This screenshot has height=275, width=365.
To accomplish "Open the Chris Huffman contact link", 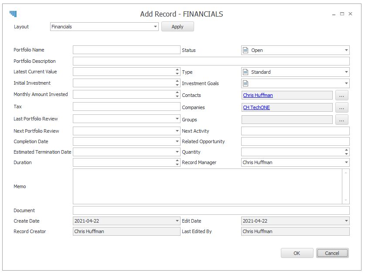I will [x=258, y=95].
